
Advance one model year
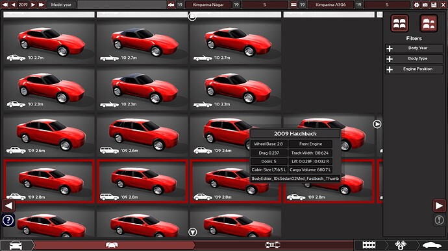coord(33,5)
